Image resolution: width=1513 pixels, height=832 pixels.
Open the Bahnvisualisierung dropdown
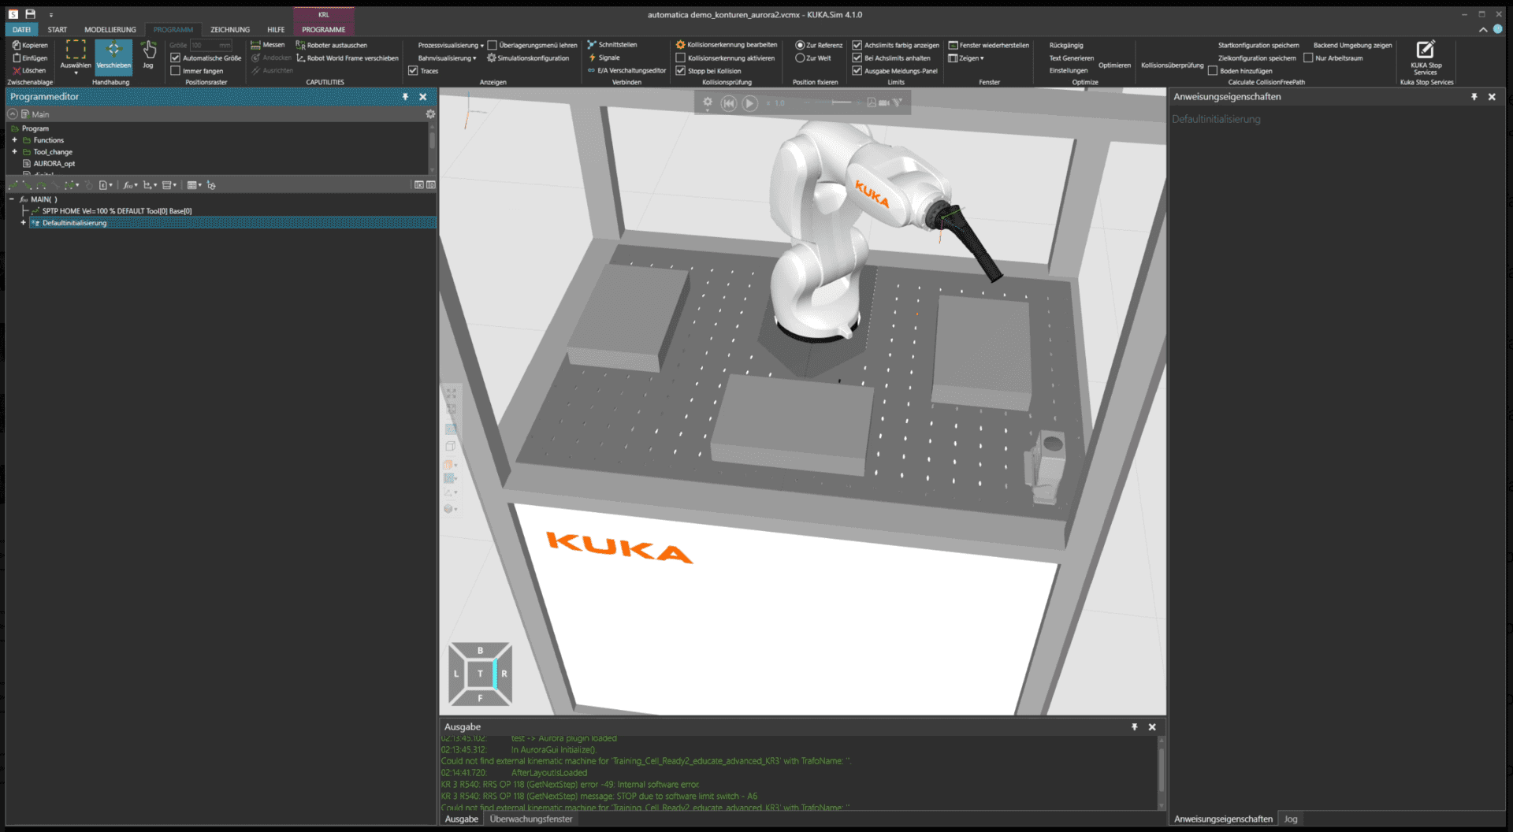pyautogui.click(x=447, y=58)
